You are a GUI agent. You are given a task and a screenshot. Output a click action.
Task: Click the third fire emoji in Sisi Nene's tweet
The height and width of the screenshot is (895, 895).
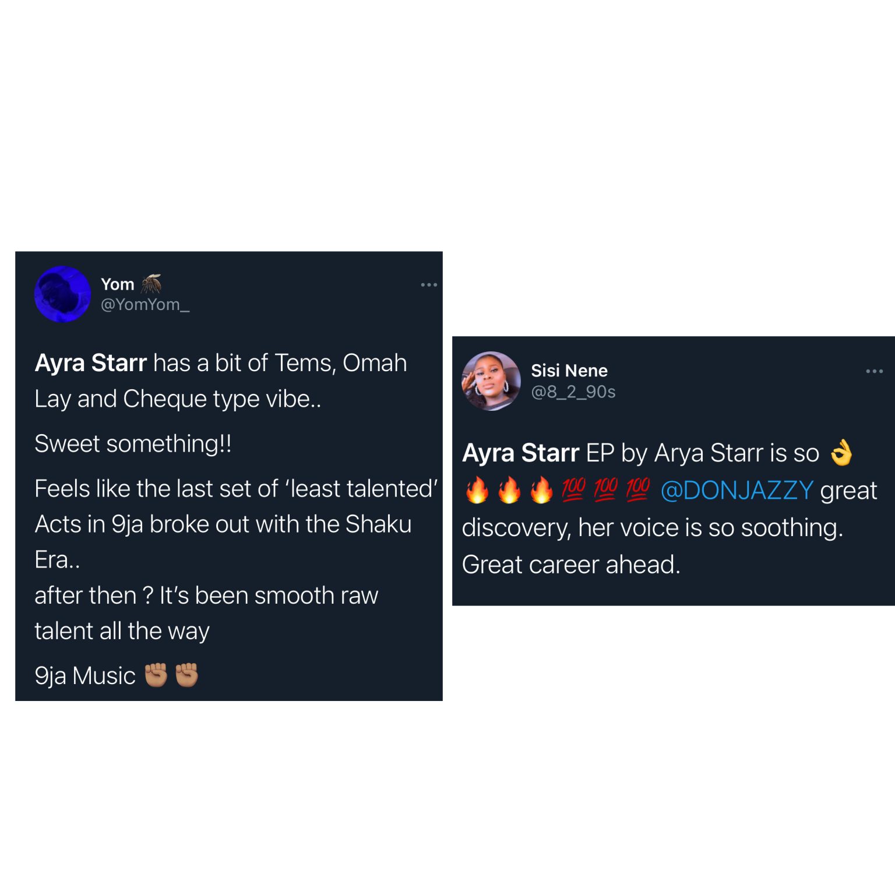(542, 490)
